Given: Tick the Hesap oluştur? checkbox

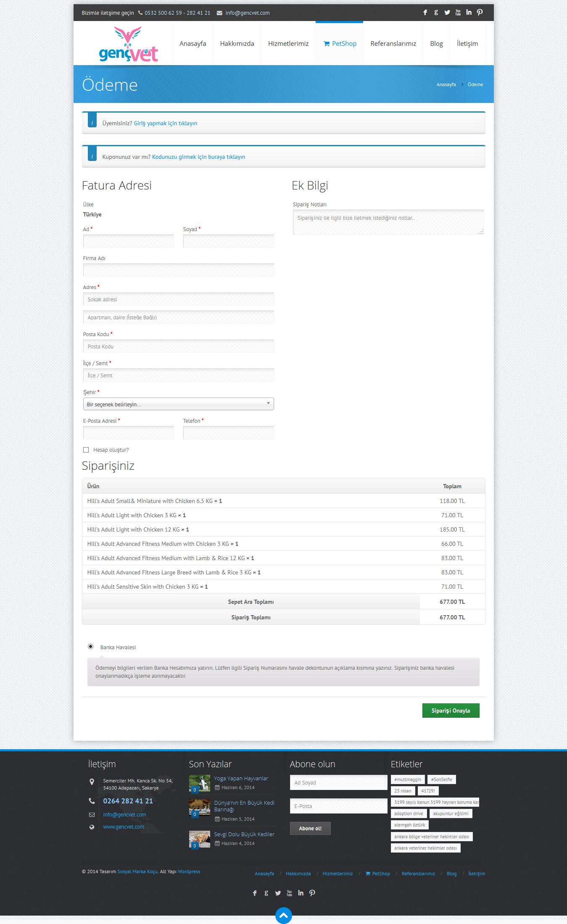Looking at the screenshot, I should coord(86,450).
